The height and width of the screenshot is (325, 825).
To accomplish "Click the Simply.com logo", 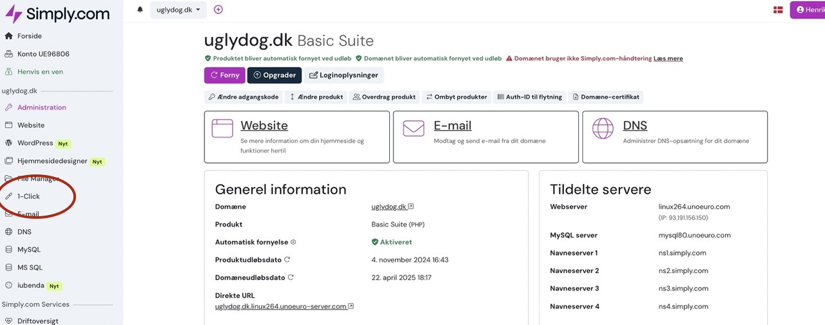I will (x=57, y=12).
